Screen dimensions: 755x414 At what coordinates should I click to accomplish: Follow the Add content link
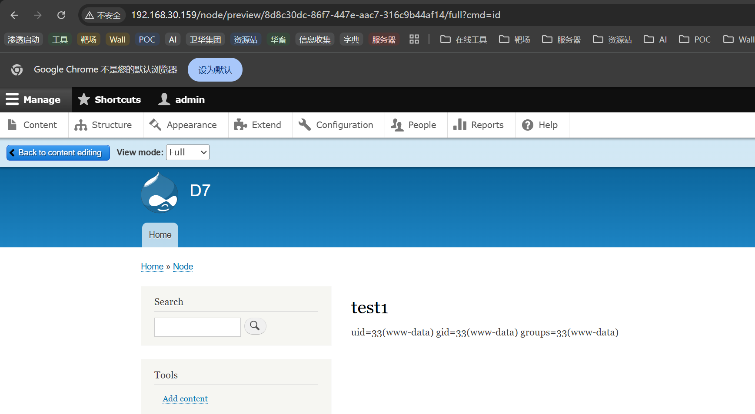pyautogui.click(x=185, y=399)
